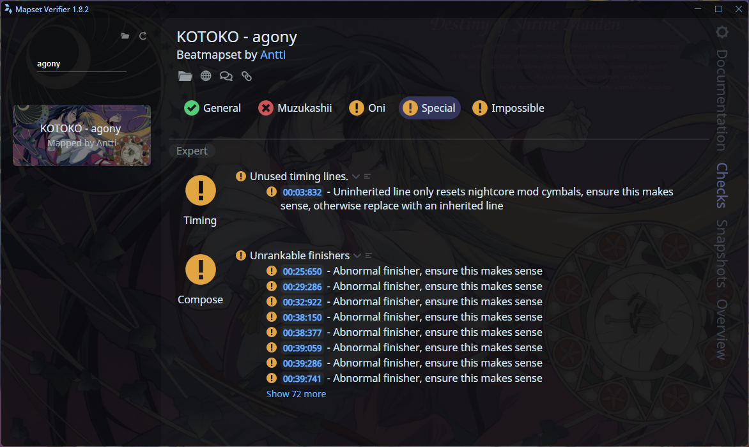The image size is (749, 447).
Task: Show documentation for Unrankable finishers check
Action: (369, 255)
